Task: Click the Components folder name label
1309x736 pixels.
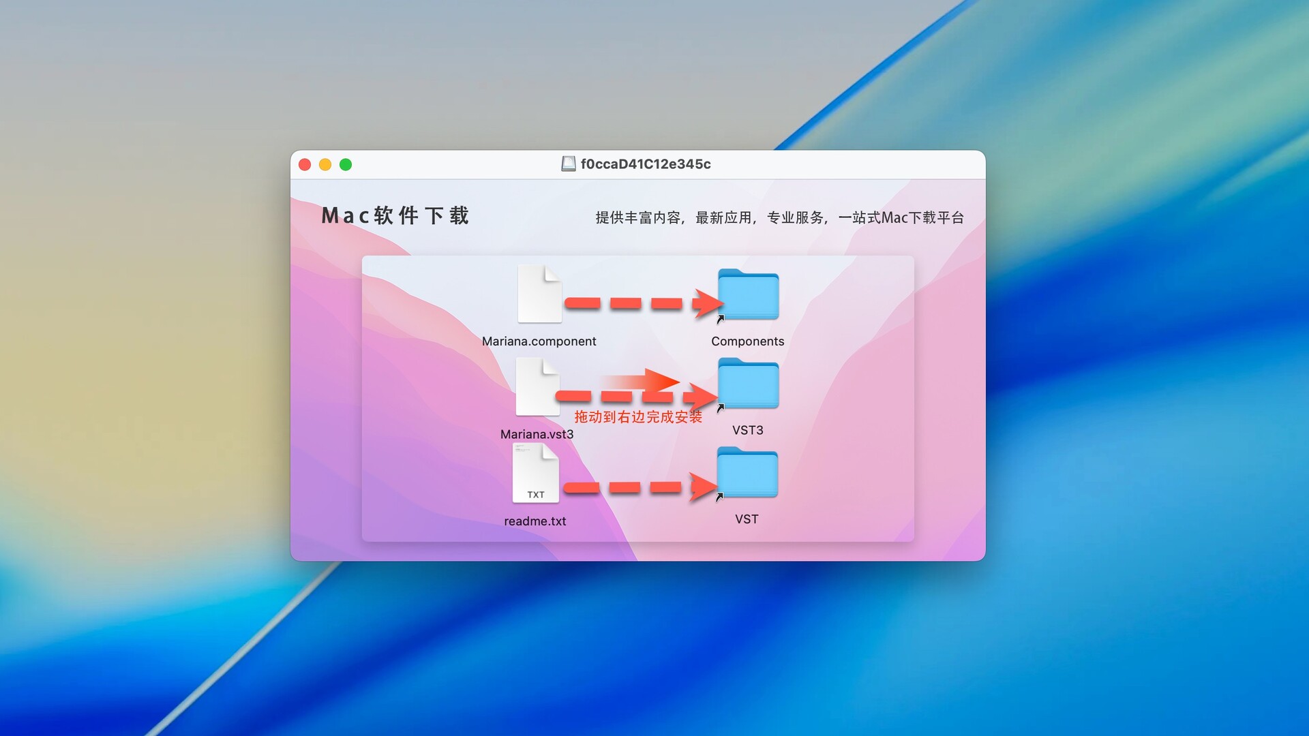Action: (747, 341)
